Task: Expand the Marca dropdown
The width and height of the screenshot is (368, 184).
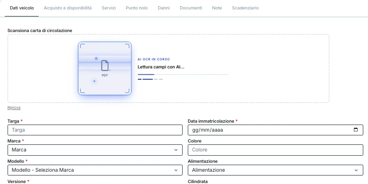Action: tap(95, 150)
